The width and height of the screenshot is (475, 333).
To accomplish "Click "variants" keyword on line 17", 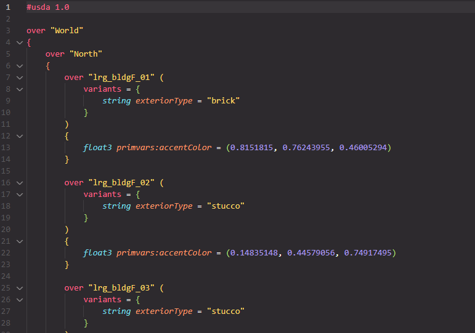I will click(x=102, y=195).
